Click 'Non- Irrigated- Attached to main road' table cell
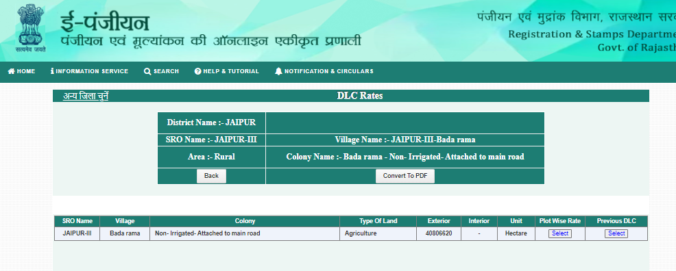The width and height of the screenshot is (676, 271). [245, 233]
